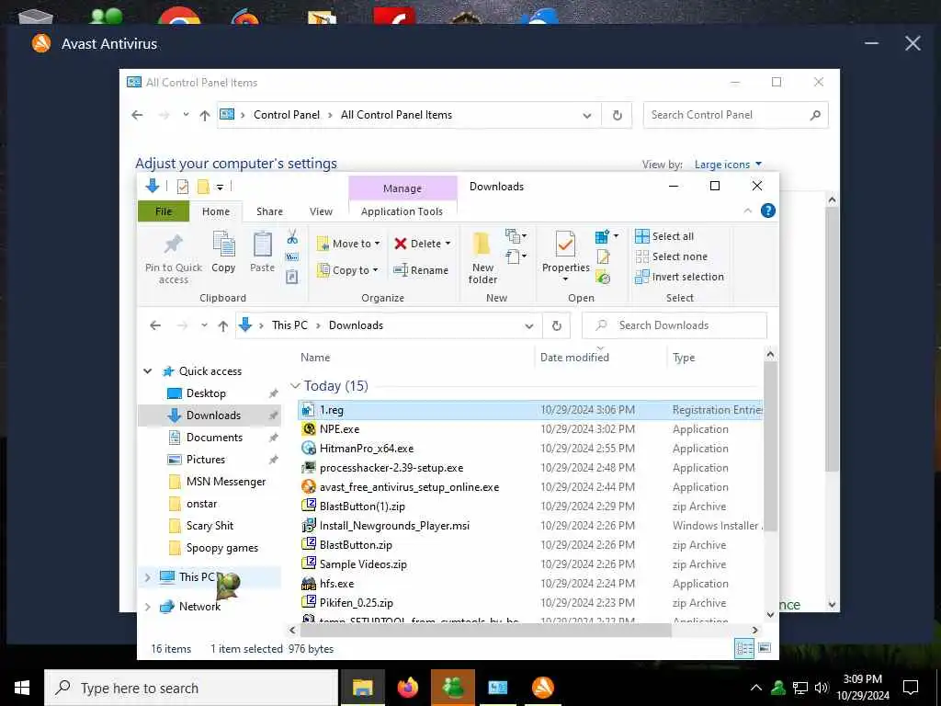Change View by Large icons dropdown
This screenshot has width=941, height=706.
(x=728, y=165)
